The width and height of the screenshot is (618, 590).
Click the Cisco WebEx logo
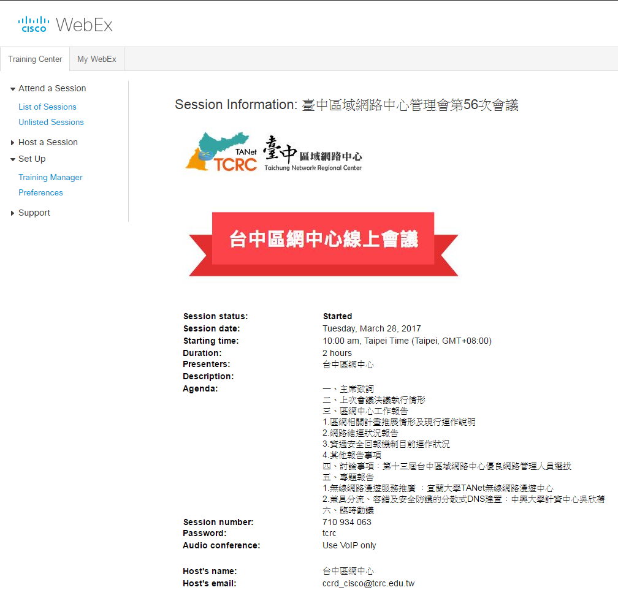point(66,25)
